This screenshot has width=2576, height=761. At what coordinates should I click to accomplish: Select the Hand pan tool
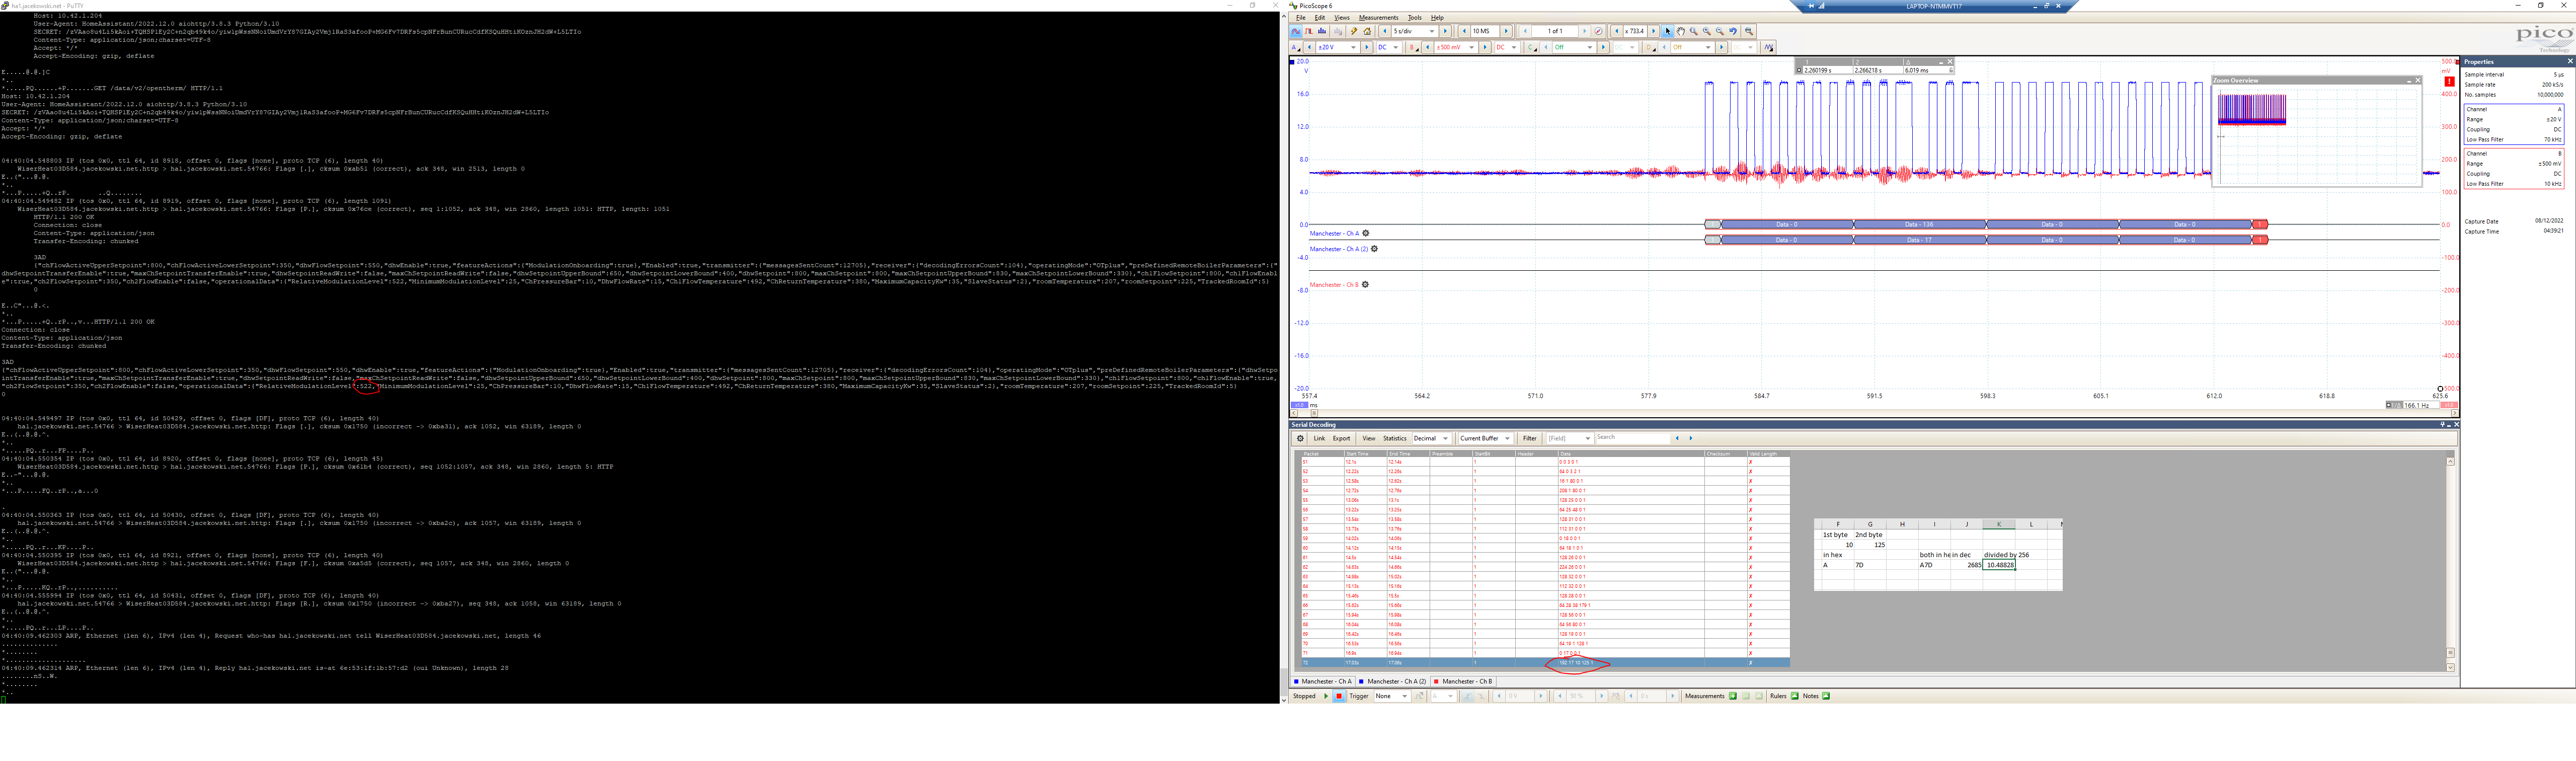pyautogui.click(x=1681, y=31)
